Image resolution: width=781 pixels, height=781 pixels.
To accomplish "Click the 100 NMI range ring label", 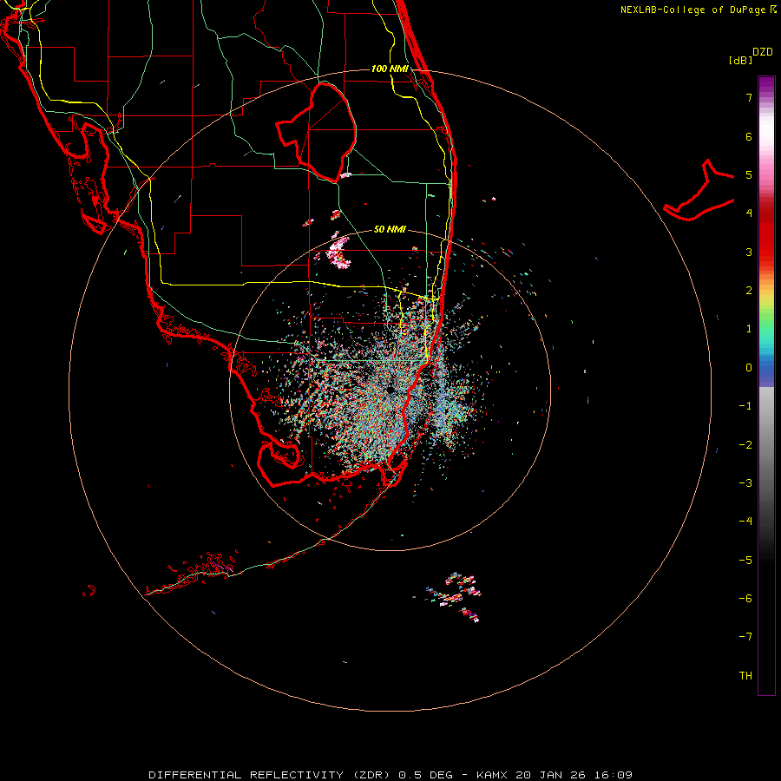I will [390, 69].
